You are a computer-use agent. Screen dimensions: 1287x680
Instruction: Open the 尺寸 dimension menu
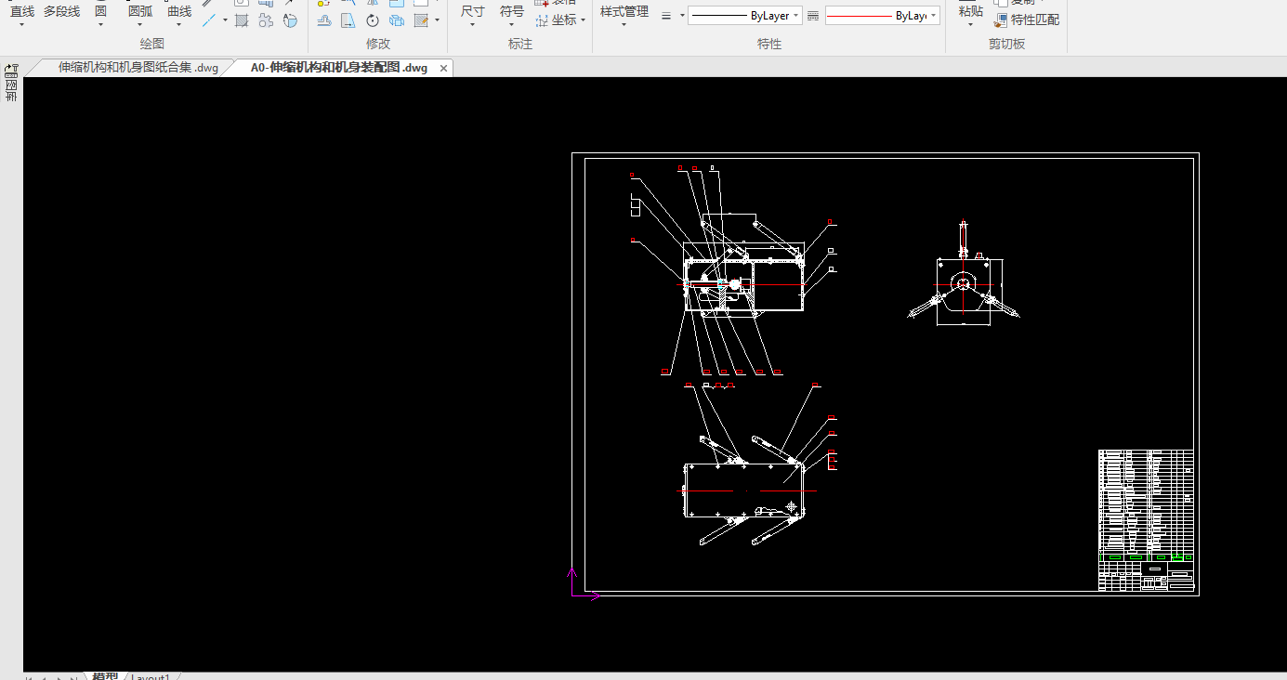[x=473, y=12]
